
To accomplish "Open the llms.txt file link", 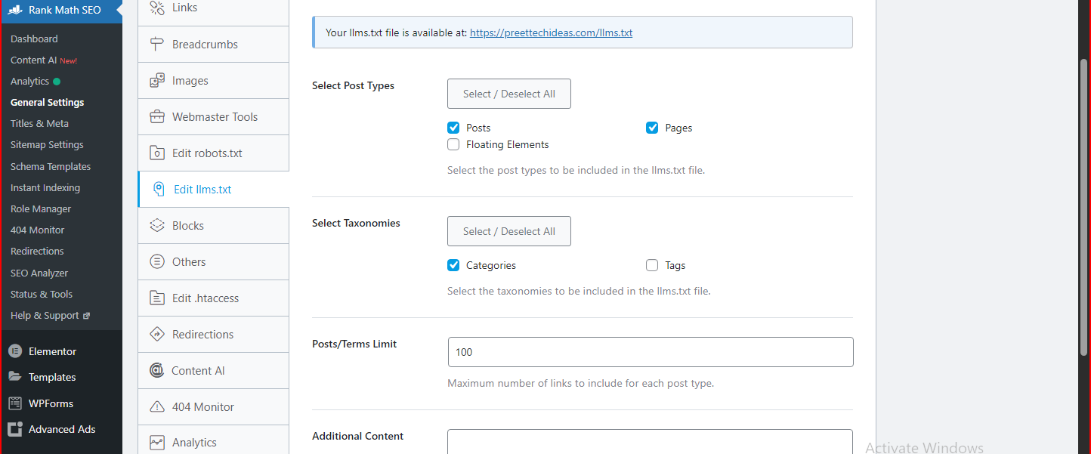I will click(x=551, y=32).
